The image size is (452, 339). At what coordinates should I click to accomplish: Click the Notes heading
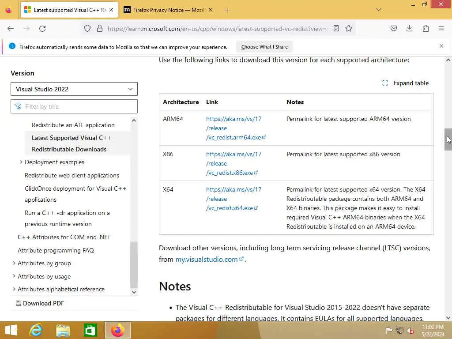(175, 286)
